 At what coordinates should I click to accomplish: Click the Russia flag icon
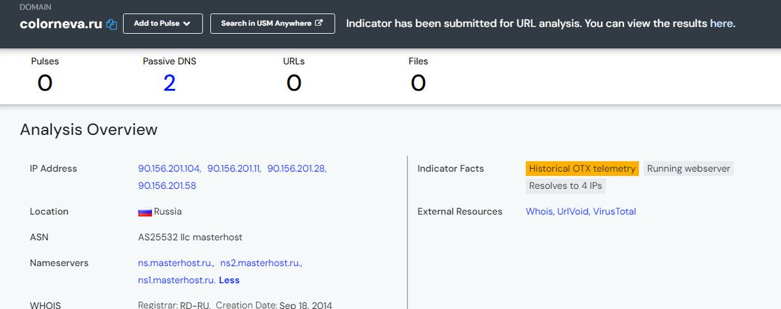(x=144, y=212)
